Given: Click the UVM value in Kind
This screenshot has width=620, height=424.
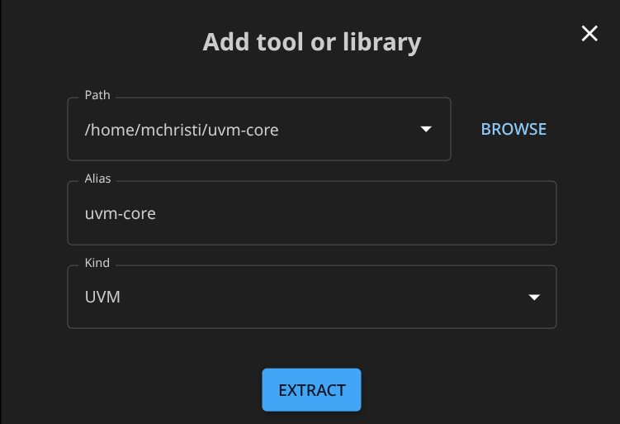Looking at the screenshot, I should (102, 297).
